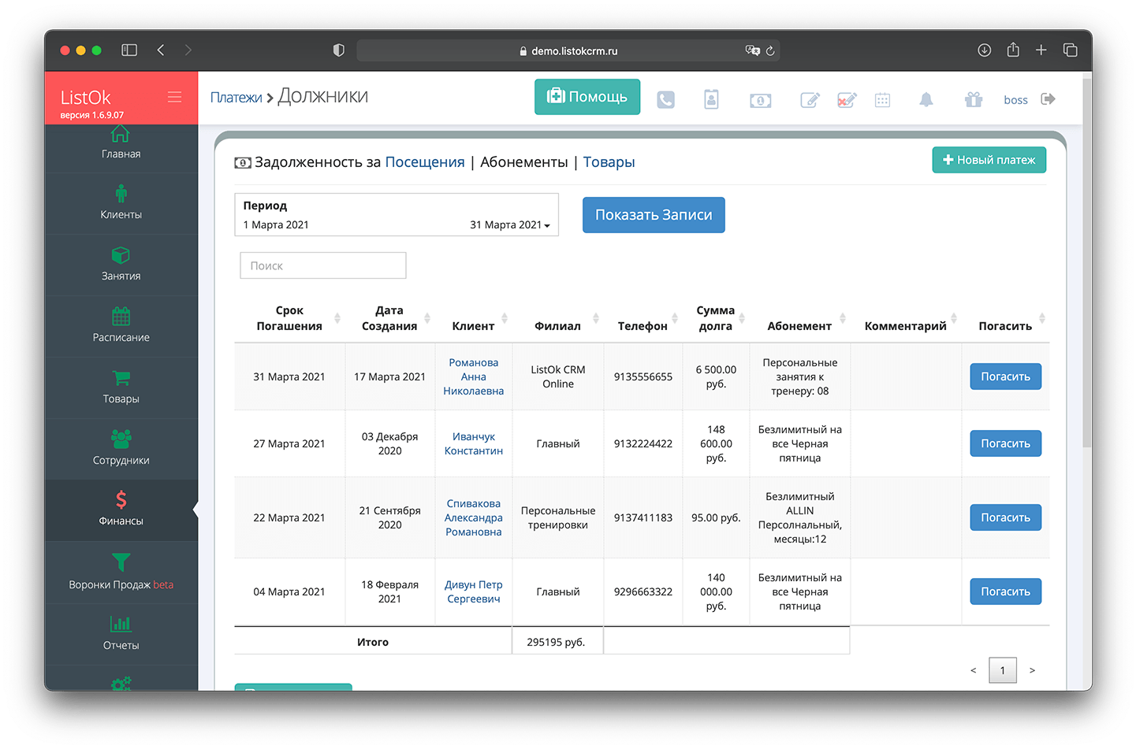Click the gift icon in the toolbar
This screenshot has height=749, width=1136.
pyautogui.click(x=974, y=99)
